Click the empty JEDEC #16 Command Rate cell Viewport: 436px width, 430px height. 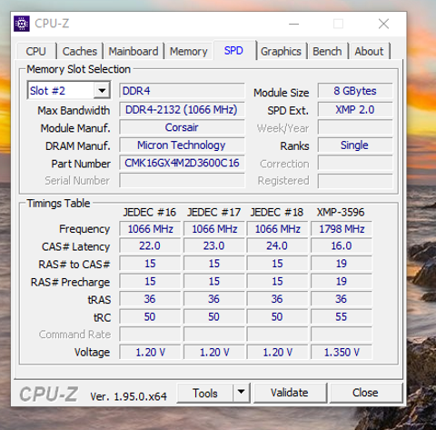(150, 335)
